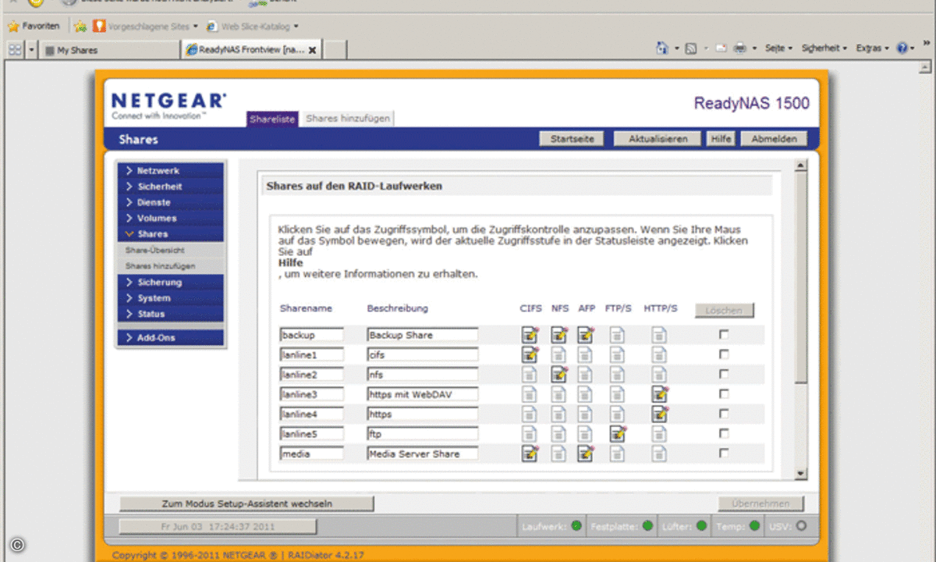Image resolution: width=936 pixels, height=562 pixels.
Task: Tick the delete checkbox for lanline1 share
Action: point(724,354)
